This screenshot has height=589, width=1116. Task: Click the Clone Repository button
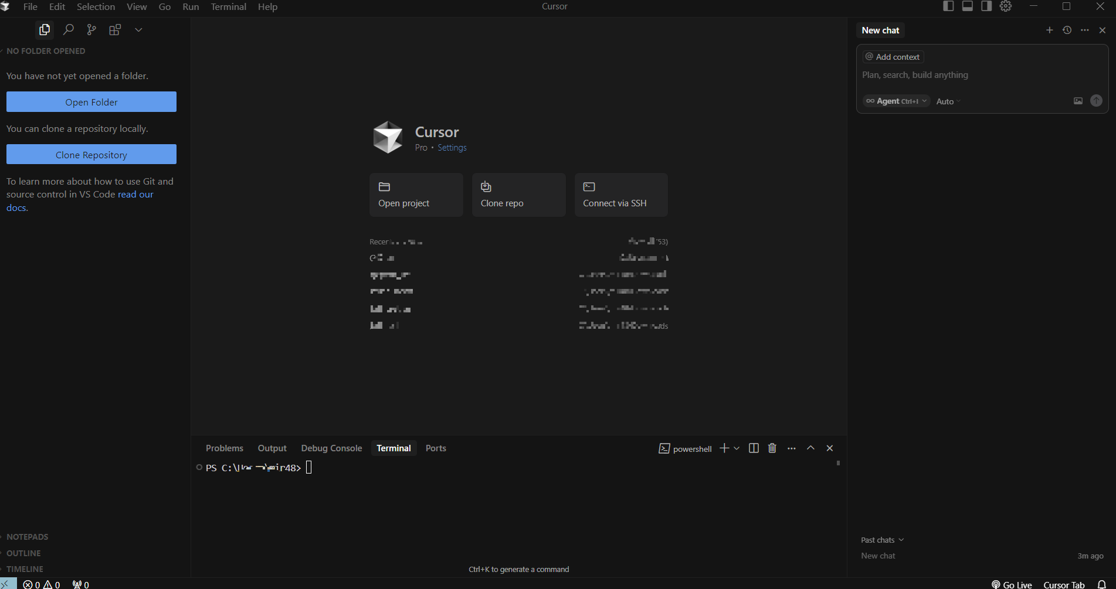click(91, 154)
